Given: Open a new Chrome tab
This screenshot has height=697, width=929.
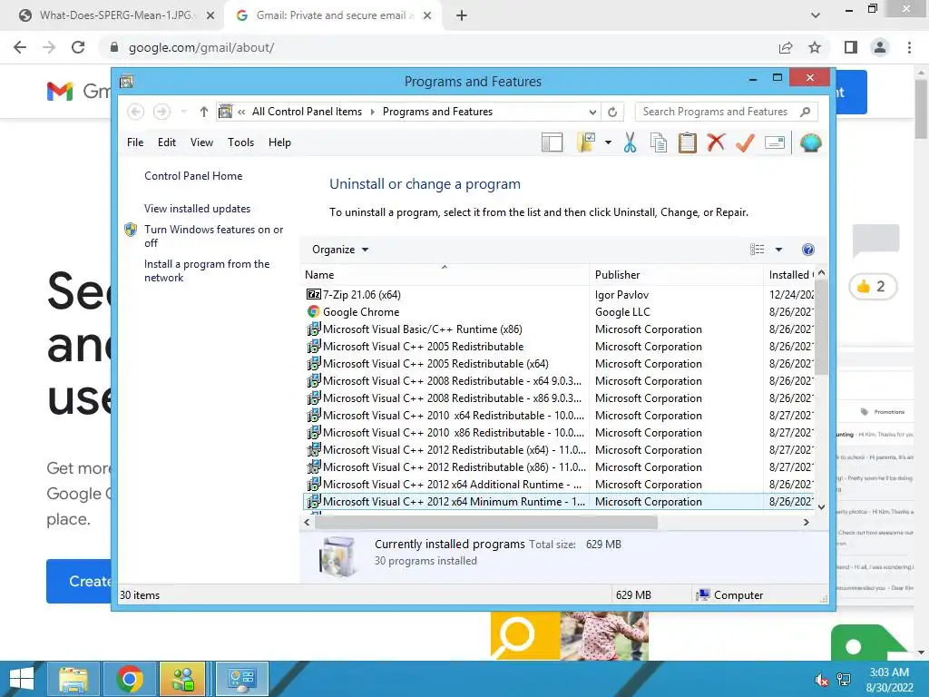Looking at the screenshot, I should (462, 15).
